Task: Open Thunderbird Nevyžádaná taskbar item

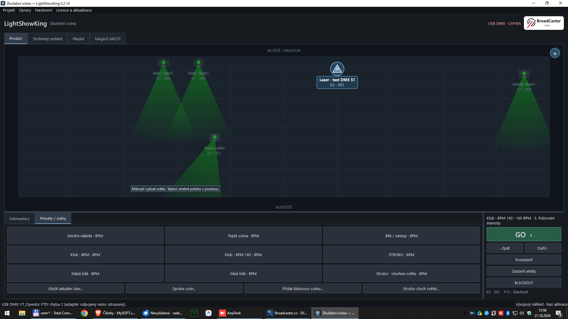Action: pyautogui.click(x=163, y=313)
